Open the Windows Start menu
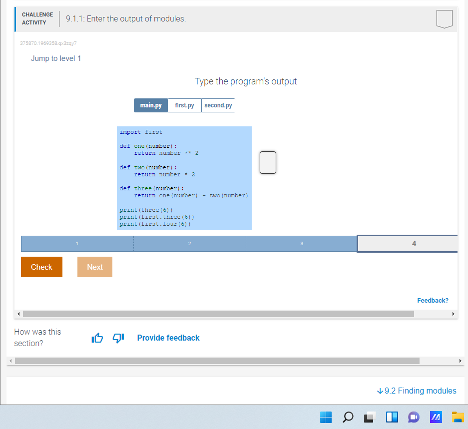 click(x=326, y=417)
